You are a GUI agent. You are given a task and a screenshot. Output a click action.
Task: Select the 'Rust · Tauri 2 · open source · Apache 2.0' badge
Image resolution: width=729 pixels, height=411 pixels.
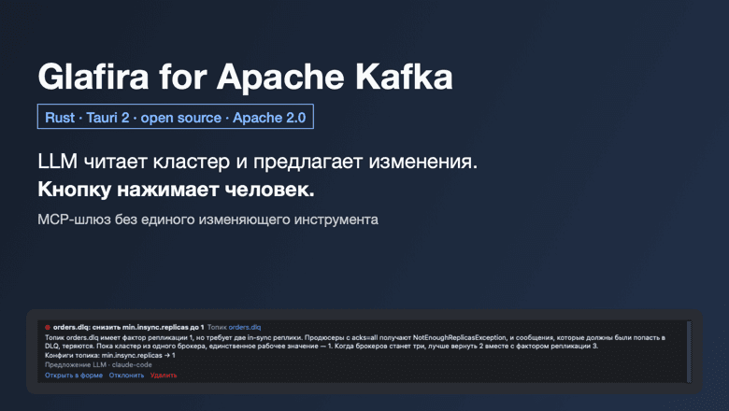176,117
